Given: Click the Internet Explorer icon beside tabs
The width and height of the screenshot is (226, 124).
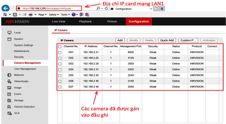Looking at the screenshot, I should [x=162, y=9].
